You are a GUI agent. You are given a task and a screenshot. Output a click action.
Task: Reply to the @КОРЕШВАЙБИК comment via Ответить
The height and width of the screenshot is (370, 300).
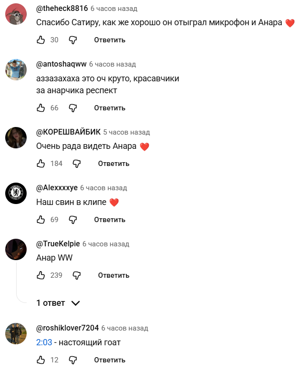114,164
